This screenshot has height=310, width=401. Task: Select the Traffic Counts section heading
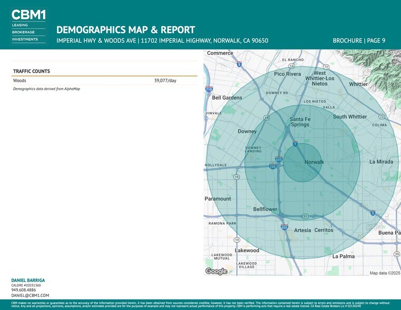coord(32,71)
